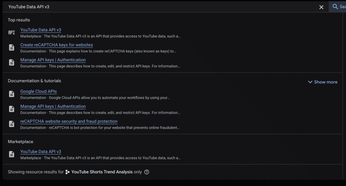The image size is (346, 186).
Task: Open YouTube Data API v3 under Marketplace
Action: point(41,151)
